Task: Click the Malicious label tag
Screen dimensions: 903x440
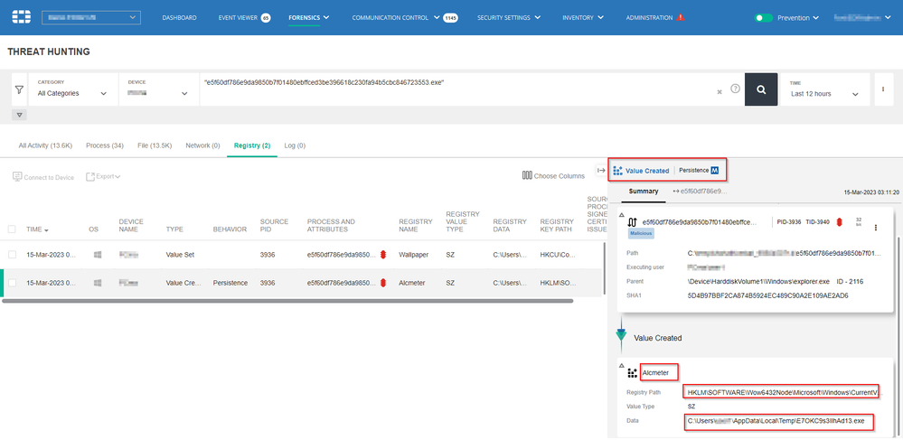Action: (x=641, y=233)
